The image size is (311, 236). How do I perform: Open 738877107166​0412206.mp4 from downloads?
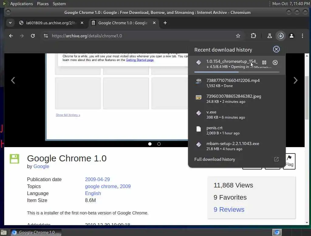coord(237,83)
